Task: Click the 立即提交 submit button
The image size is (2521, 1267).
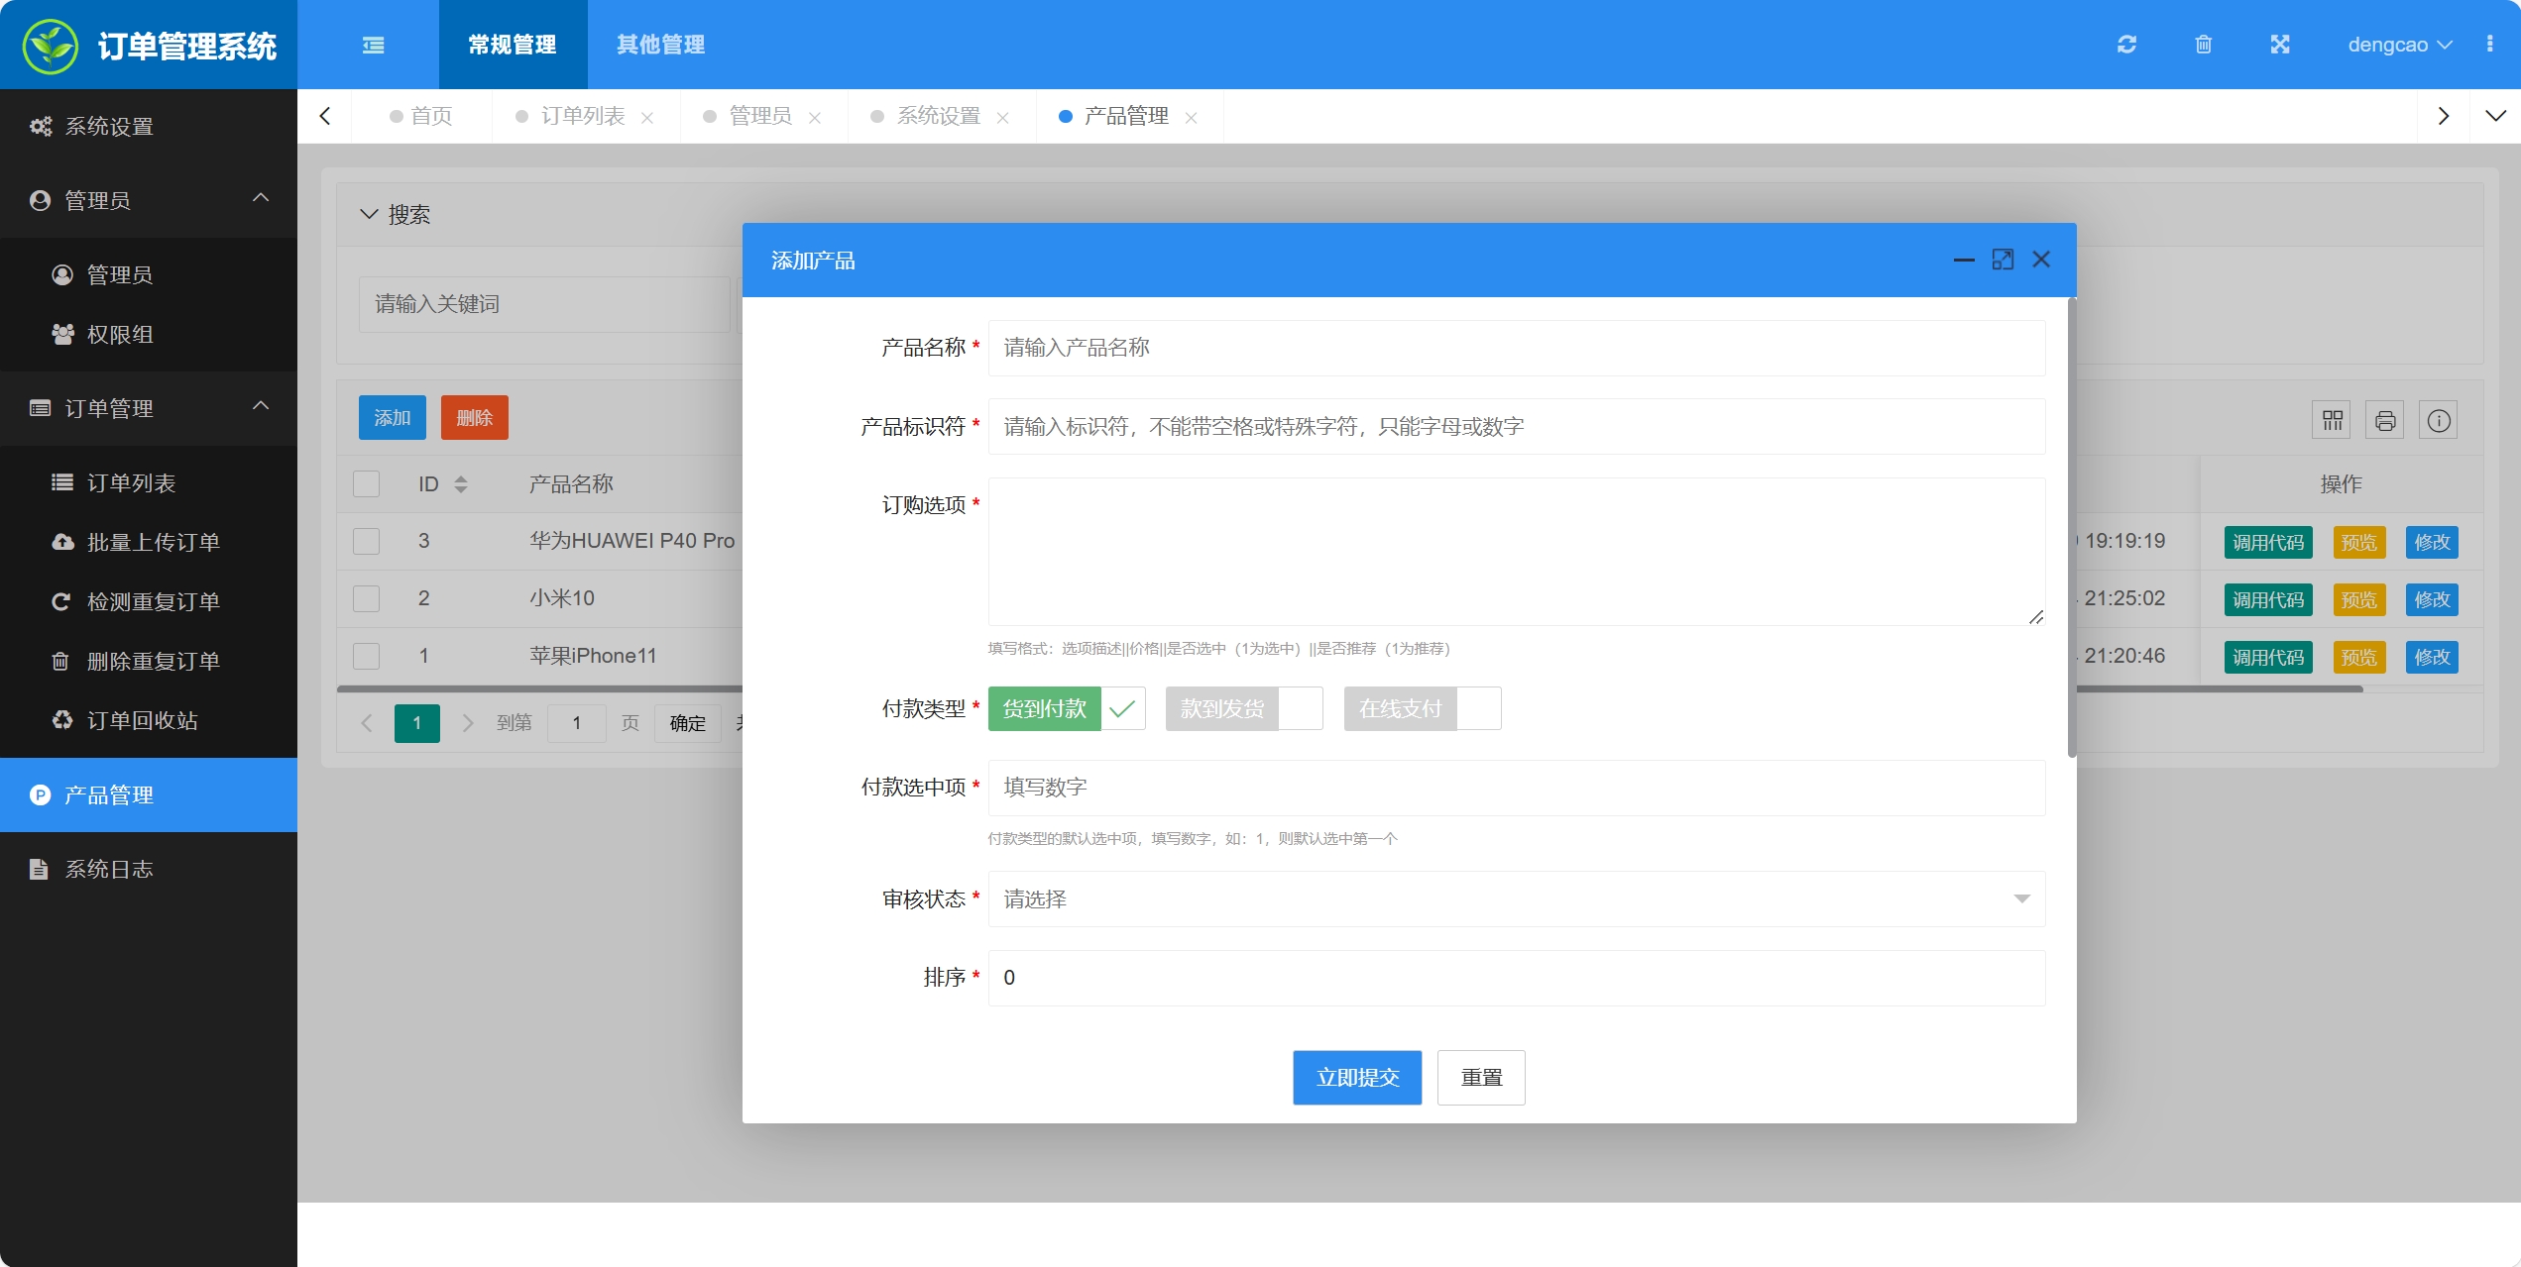Action: [x=1356, y=1077]
